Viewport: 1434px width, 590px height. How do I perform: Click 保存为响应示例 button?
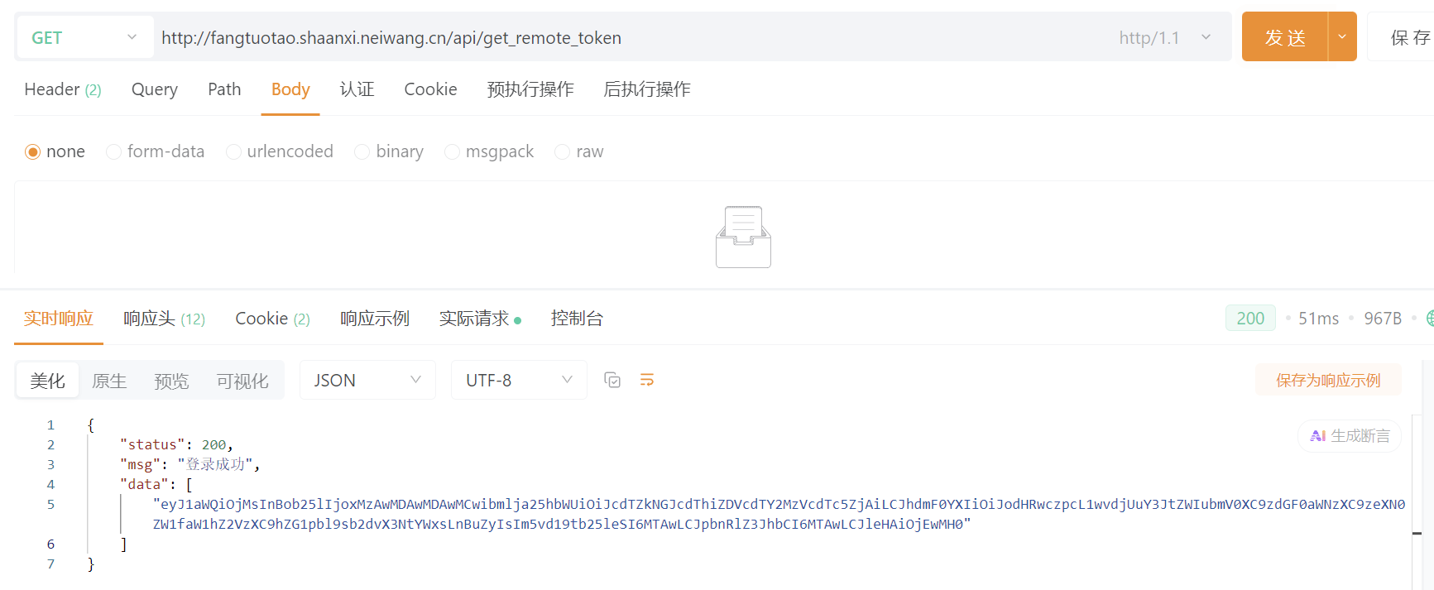point(1327,381)
